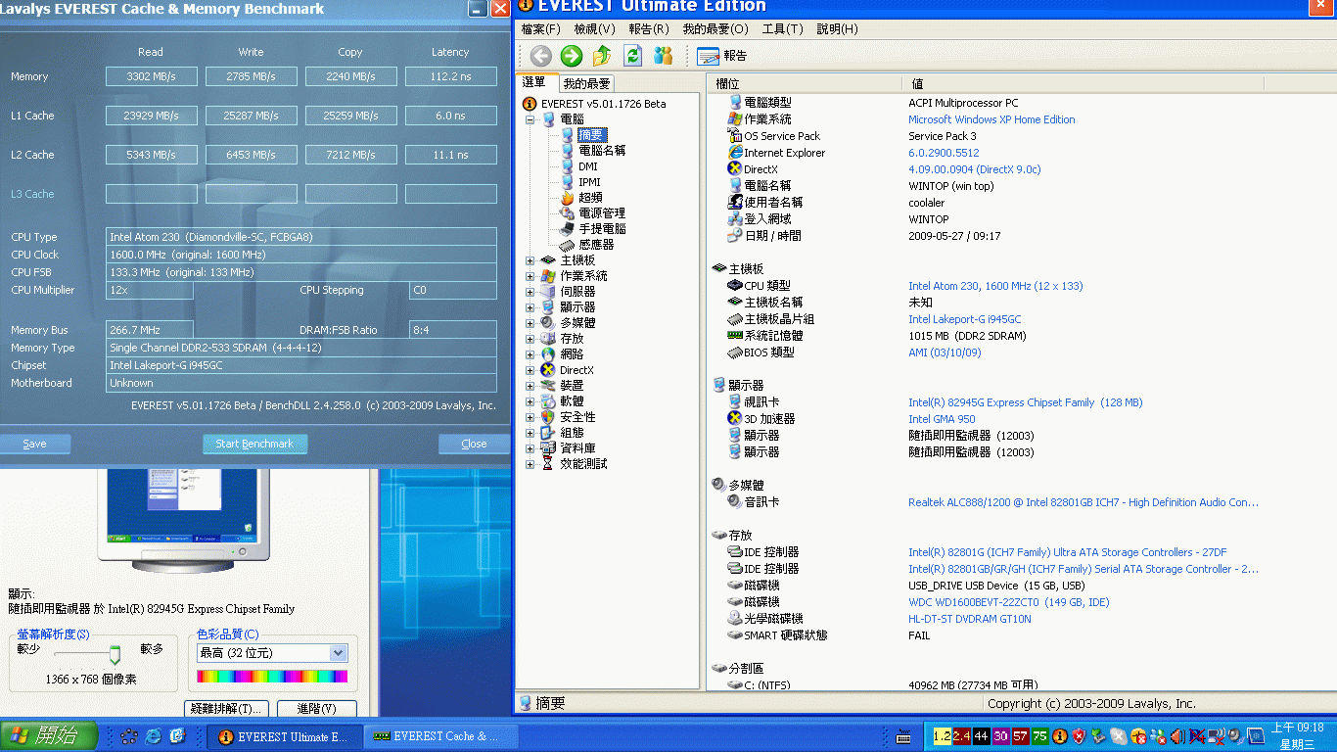Click the monitor preview thumbnail
1337x752 pixels.
183,519
